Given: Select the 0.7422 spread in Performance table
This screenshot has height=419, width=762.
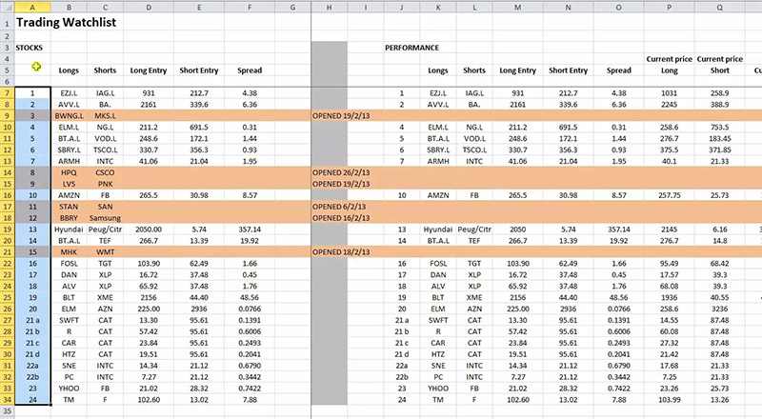Looking at the screenshot, I should pyautogui.click(x=618, y=389).
